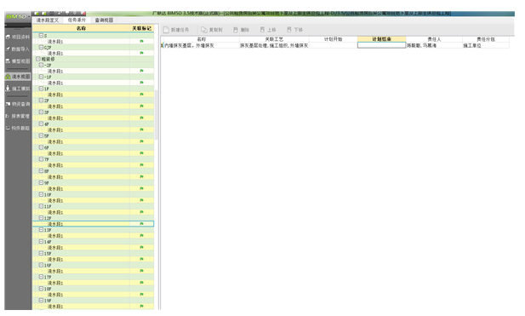Screen dimensions: 525x316
Task: Open 构件跟踪 in the sidebar
Action: (x=18, y=128)
